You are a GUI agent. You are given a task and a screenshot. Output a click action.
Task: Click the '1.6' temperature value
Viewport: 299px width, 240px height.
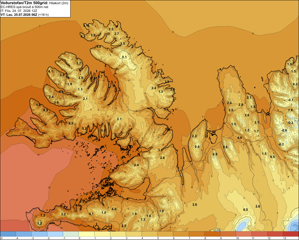tap(149, 216)
